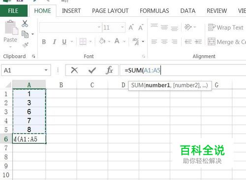This screenshot has height=180, width=246.
Task: Open the Name Box dropdown arrow
Action: coord(46,71)
